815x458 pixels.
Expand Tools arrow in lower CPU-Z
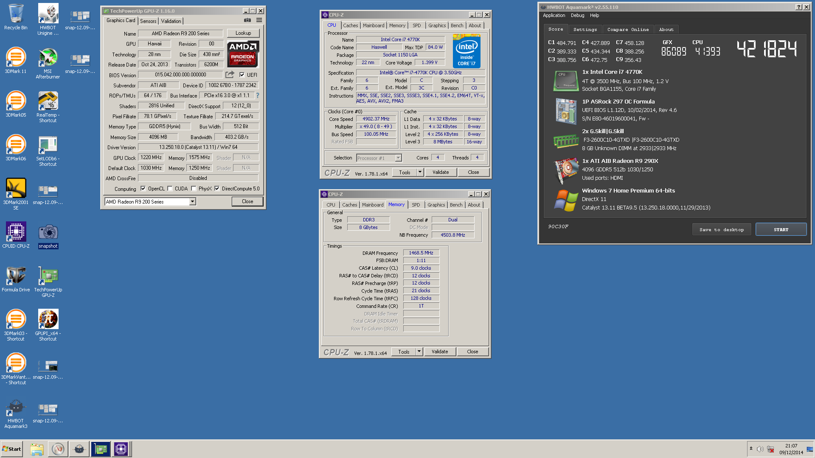point(419,352)
